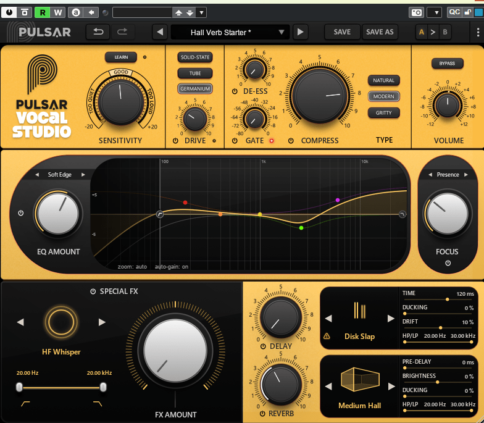
Task: Disable the Compress power switch
Action: [x=291, y=141]
